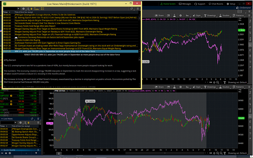Screen dimensions: 253x158
Task: Open the Drawings menu on the upper chart
Action: 210,15
